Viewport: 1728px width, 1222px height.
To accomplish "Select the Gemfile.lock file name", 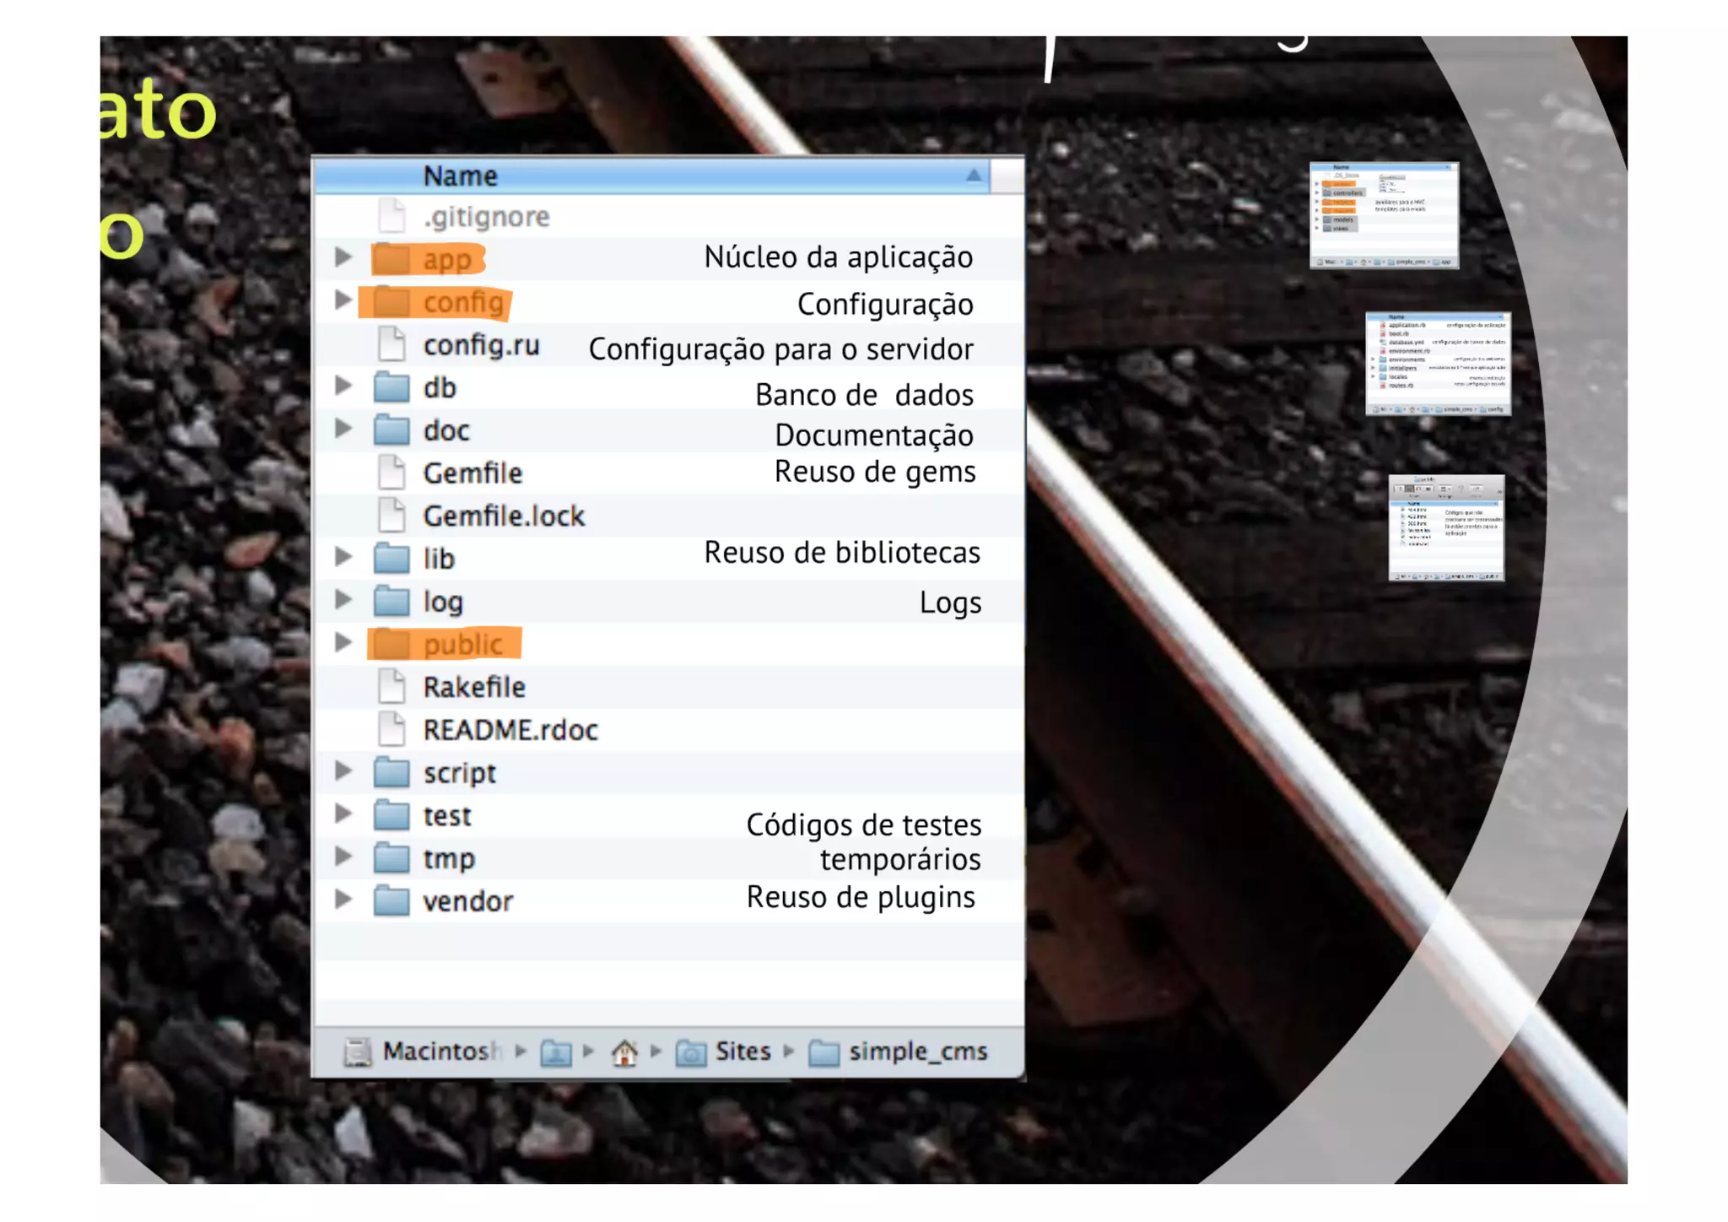I will 504,516.
